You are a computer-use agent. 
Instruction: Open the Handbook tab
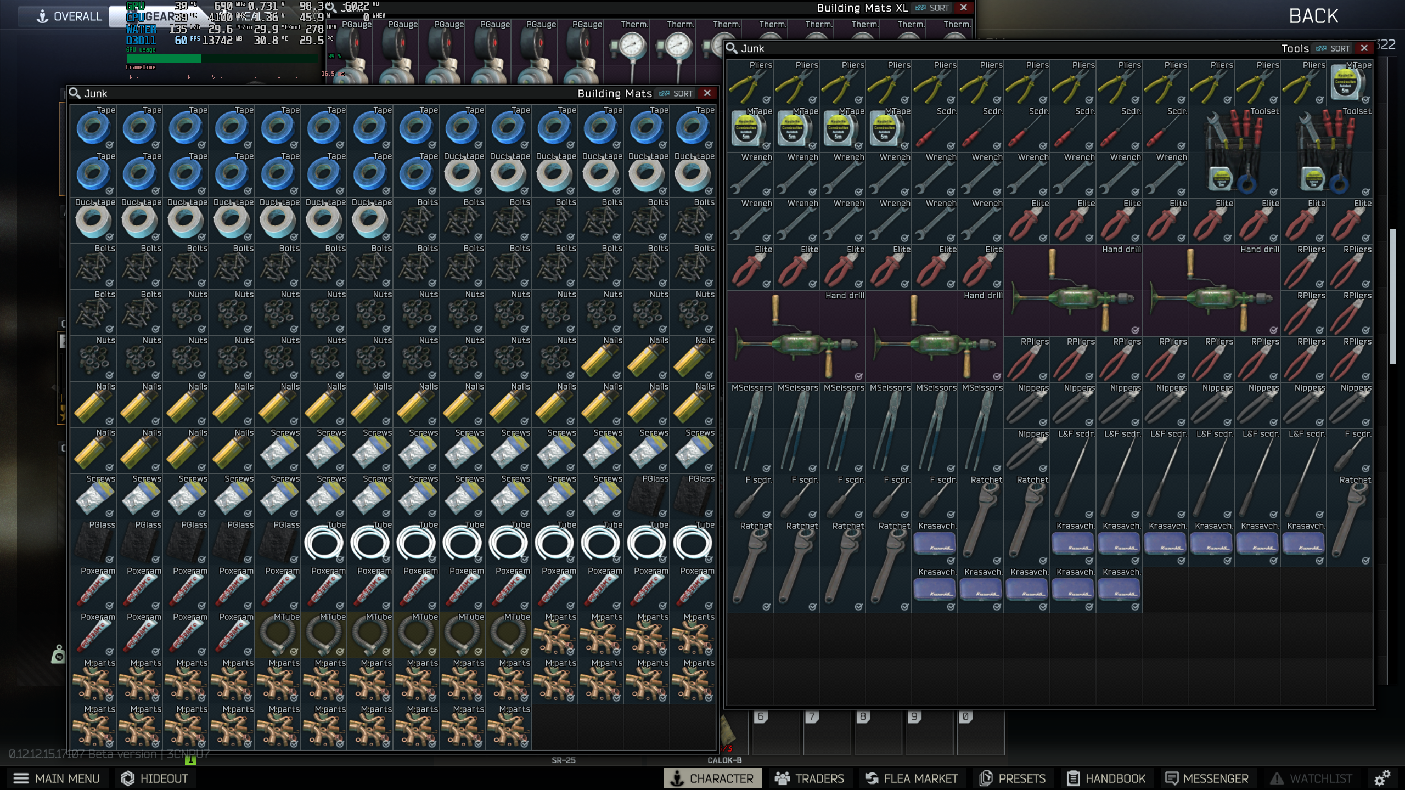tap(1106, 778)
